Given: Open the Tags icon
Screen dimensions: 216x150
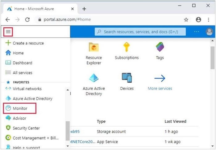Looking at the screenshot, I should pyautogui.click(x=160, y=47).
